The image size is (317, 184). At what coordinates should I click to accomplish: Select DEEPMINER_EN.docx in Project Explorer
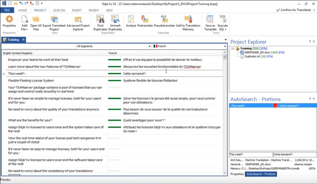point(257,52)
